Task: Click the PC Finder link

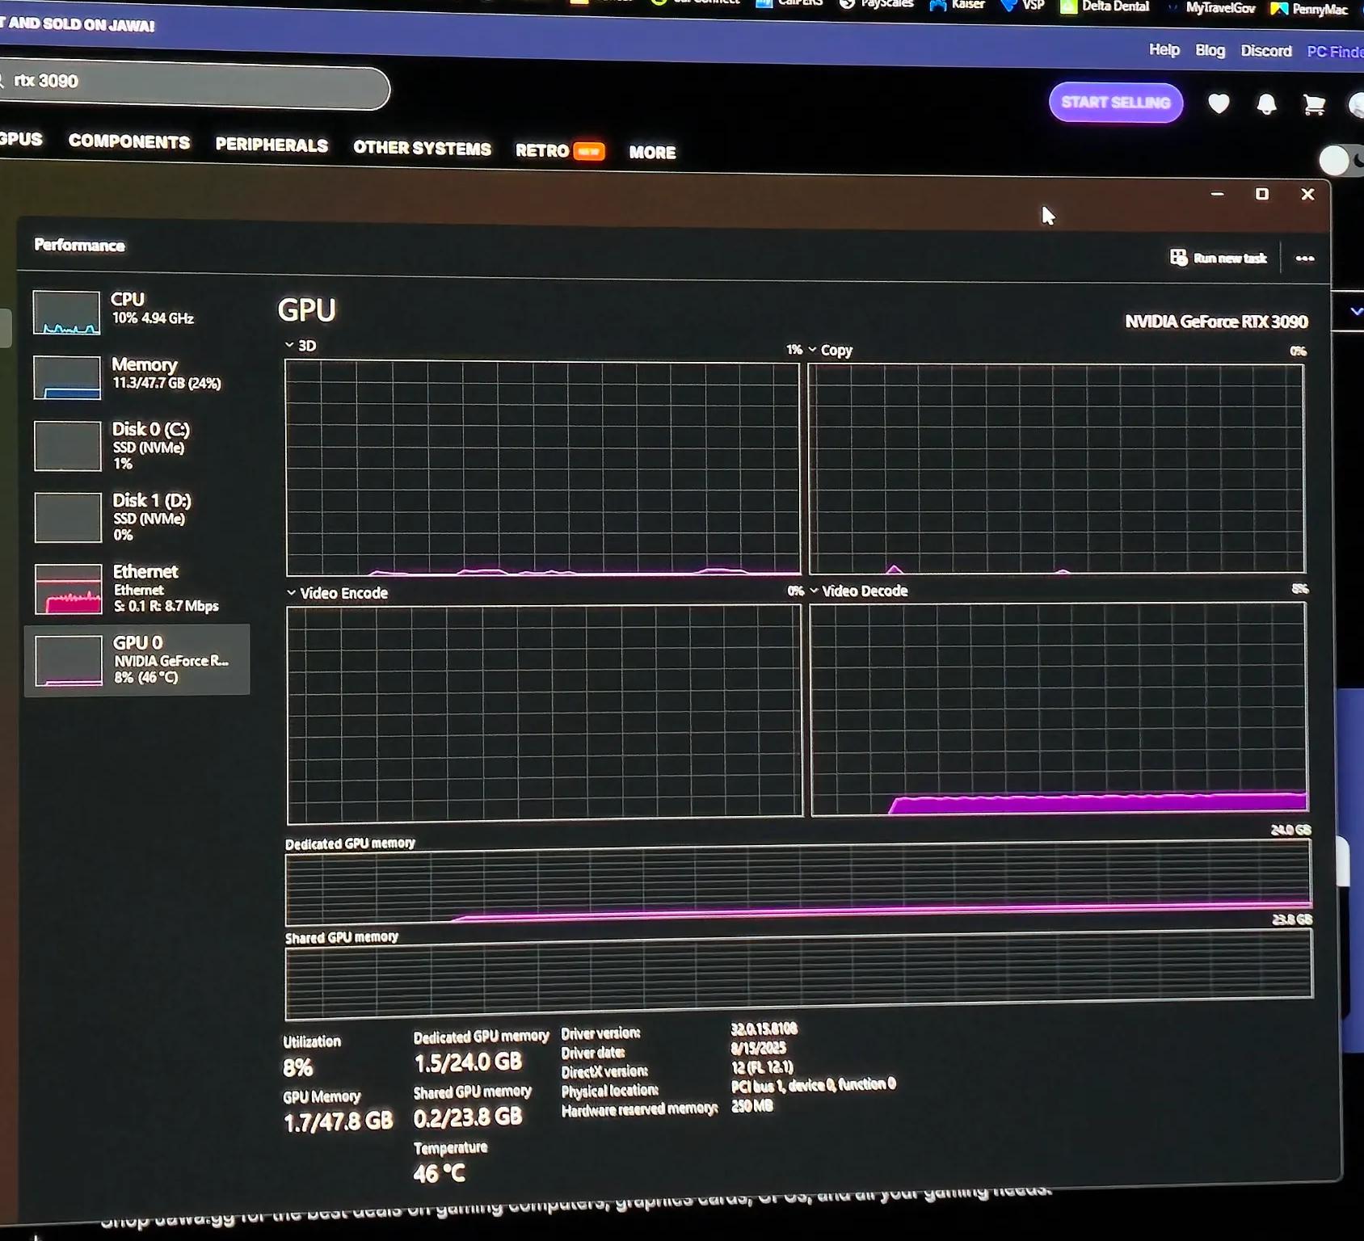Action: point(1335,52)
